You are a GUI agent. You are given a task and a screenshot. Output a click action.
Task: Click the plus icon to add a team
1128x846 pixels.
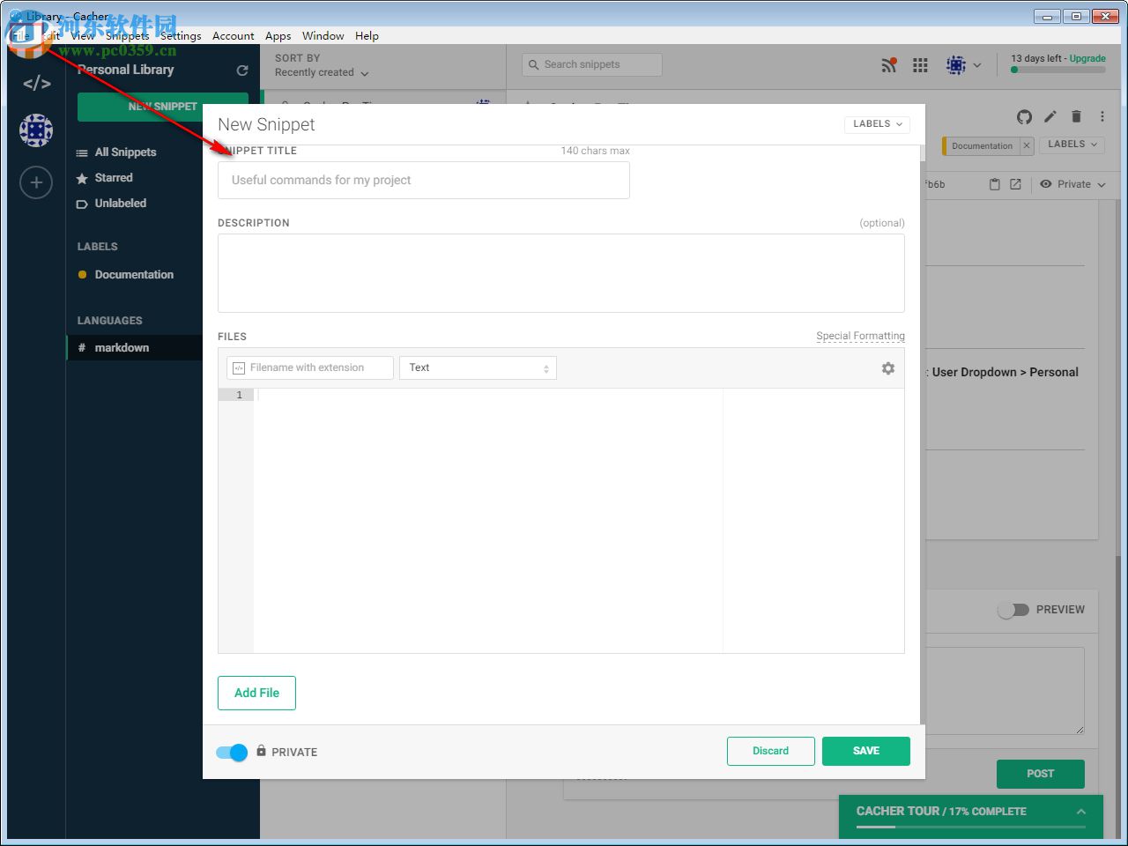pyautogui.click(x=36, y=182)
